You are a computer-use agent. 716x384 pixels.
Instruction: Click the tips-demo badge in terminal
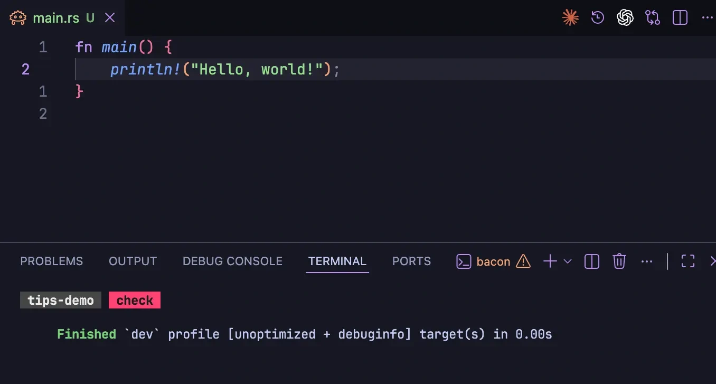pyautogui.click(x=61, y=301)
